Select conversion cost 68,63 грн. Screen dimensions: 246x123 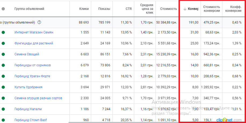point(213,32)
